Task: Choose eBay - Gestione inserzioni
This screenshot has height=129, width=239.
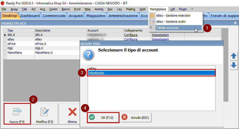Action: tap(175, 16)
